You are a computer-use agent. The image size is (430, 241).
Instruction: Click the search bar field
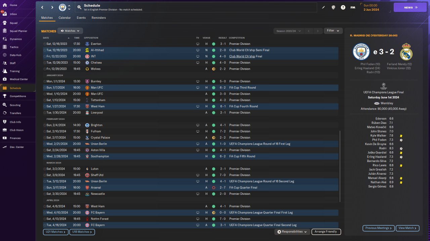tap(196, 7)
